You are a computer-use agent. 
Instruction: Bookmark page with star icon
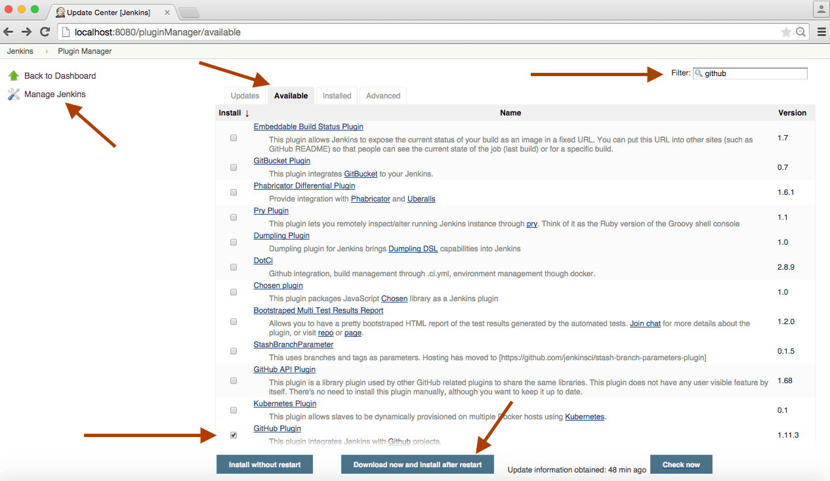[x=785, y=31]
